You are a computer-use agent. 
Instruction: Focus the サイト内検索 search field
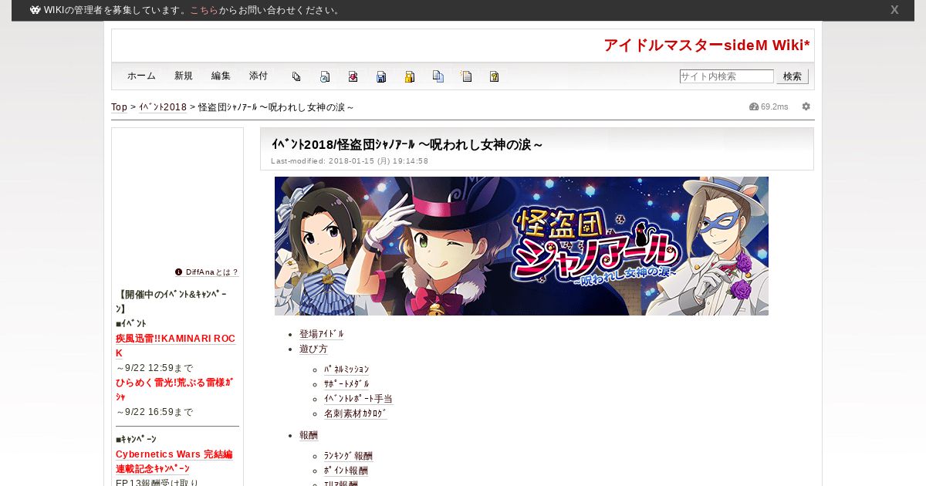coord(726,76)
